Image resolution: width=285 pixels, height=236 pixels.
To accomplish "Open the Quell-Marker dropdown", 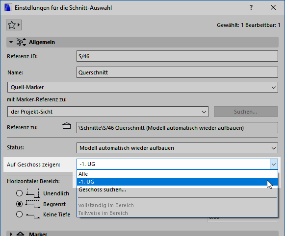I will click(143, 87).
